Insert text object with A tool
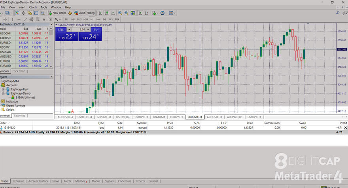 pyautogui.click(x=44, y=19)
